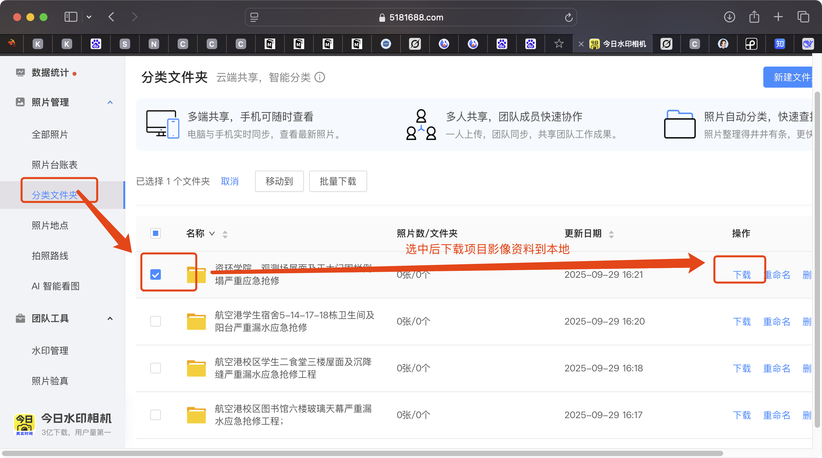Check the 航空港学生宿舍 folder checkbox

(x=156, y=321)
